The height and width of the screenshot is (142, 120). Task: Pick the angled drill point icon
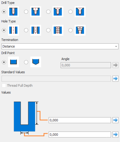(x=36, y=62)
